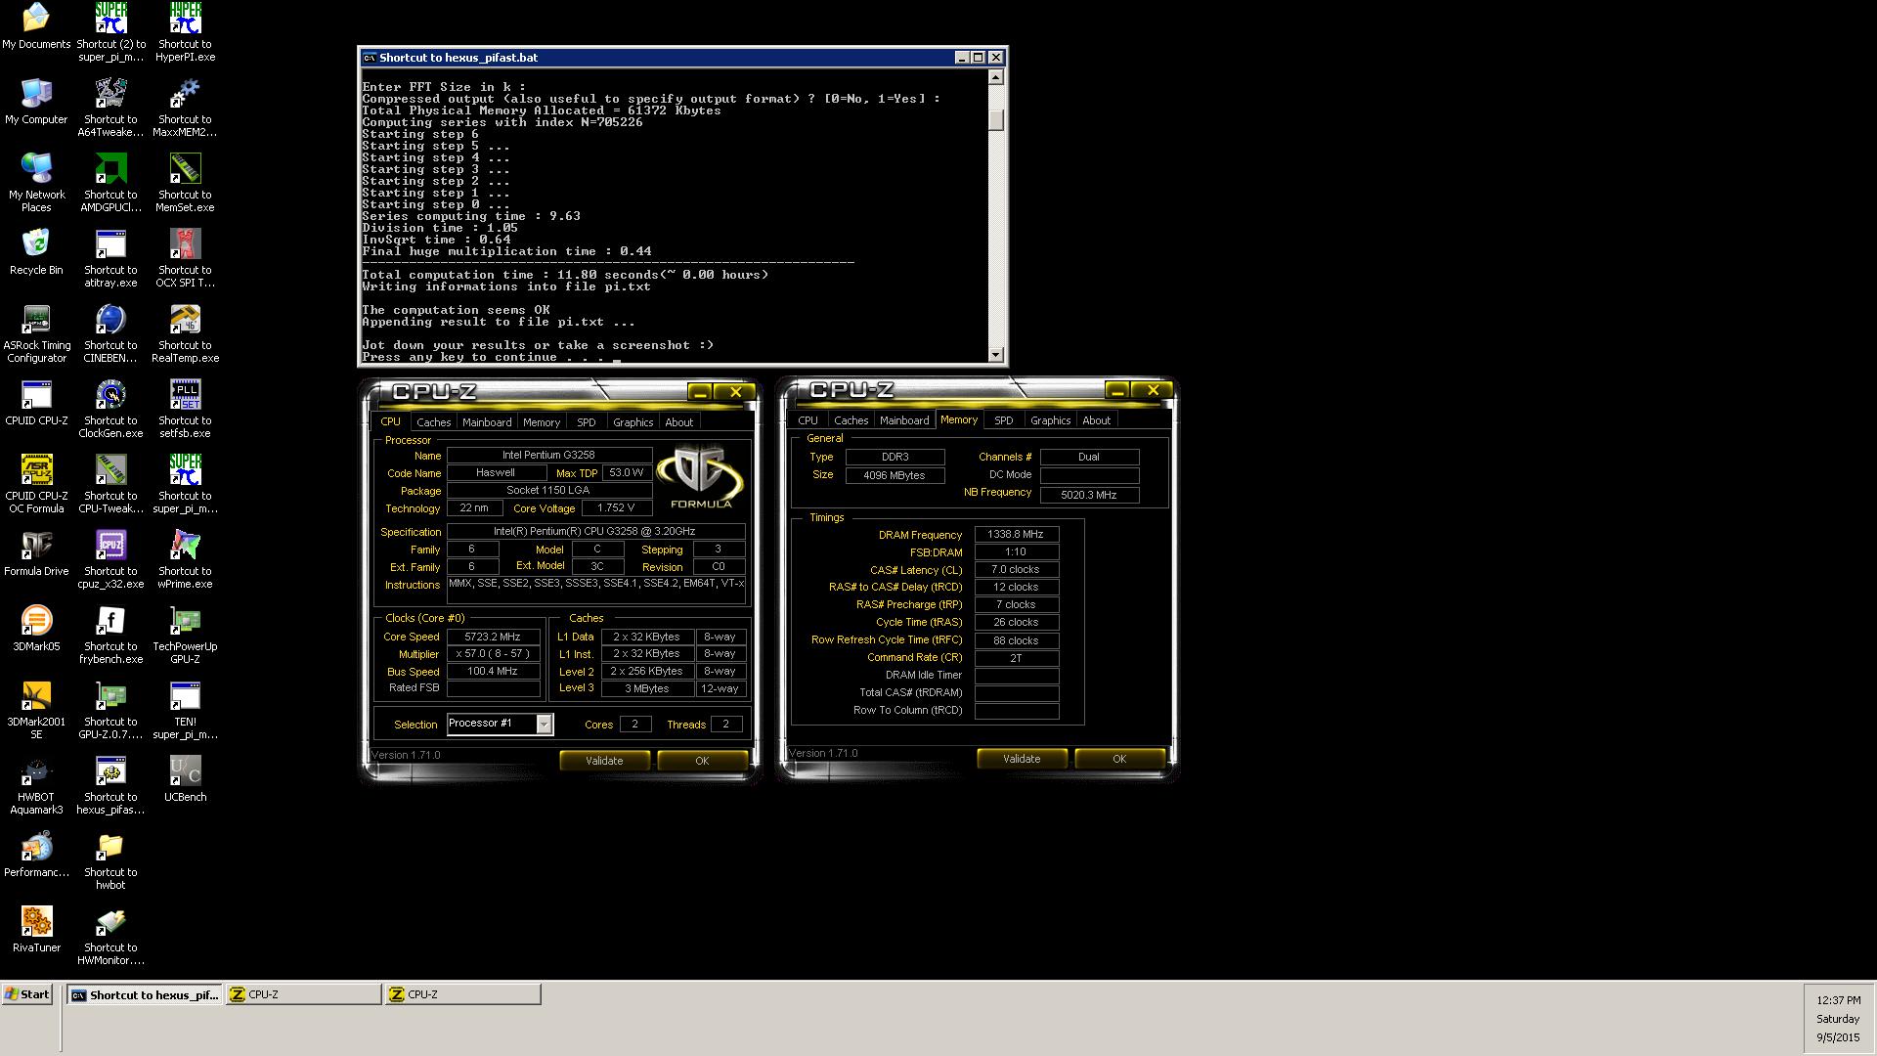
Task: Launch the CPUID CPU-Z desktop icon
Action: click(x=36, y=403)
